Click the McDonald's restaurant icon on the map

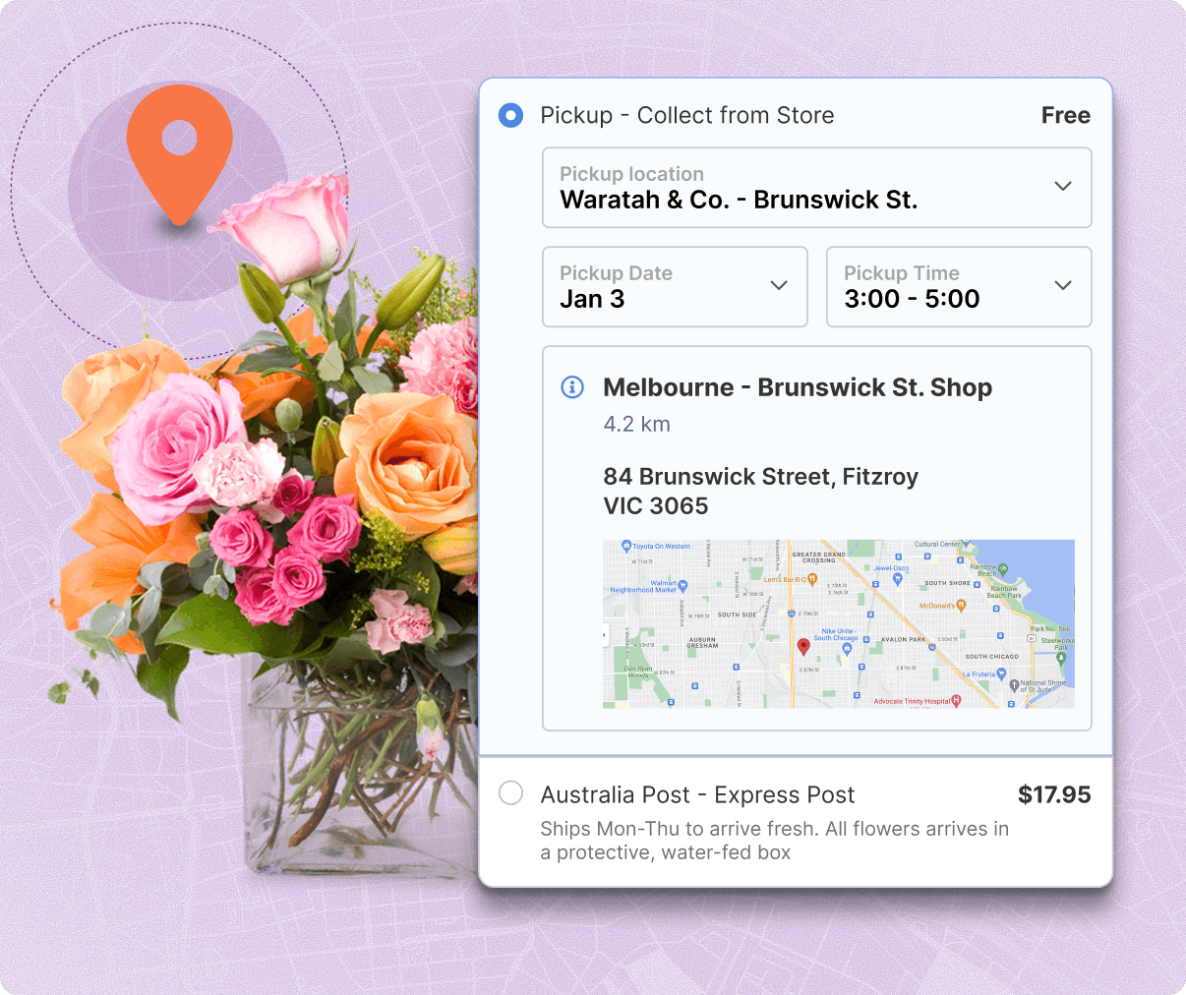tap(961, 606)
